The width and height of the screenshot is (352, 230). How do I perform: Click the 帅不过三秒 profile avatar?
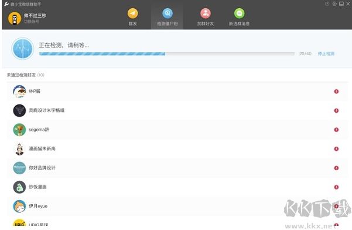tap(15, 18)
